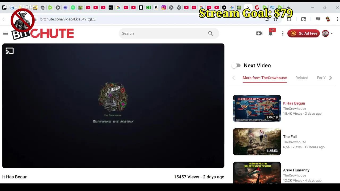Switch to the black triangle icon tab
The width and height of the screenshot is (340, 191).
(224, 8)
